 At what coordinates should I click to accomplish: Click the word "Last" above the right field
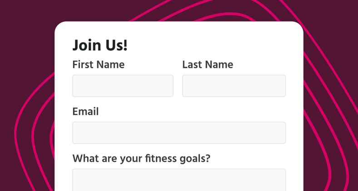[x=192, y=65]
